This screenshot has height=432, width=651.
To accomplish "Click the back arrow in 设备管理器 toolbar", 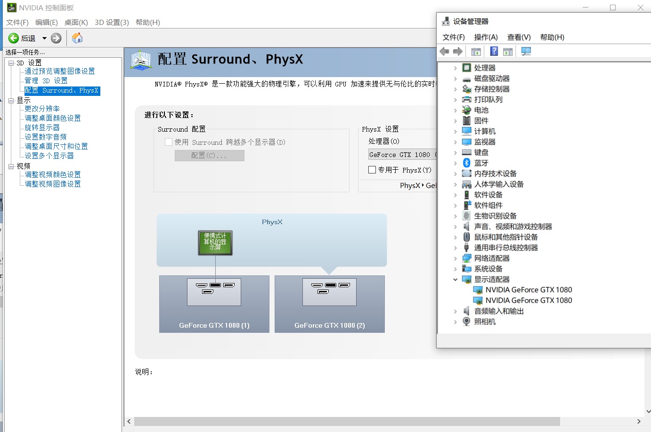I will click(x=444, y=52).
